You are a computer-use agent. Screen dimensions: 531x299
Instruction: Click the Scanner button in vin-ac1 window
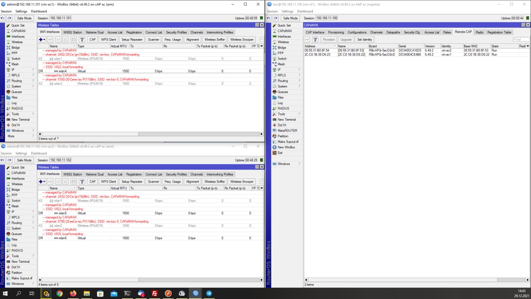click(x=153, y=40)
